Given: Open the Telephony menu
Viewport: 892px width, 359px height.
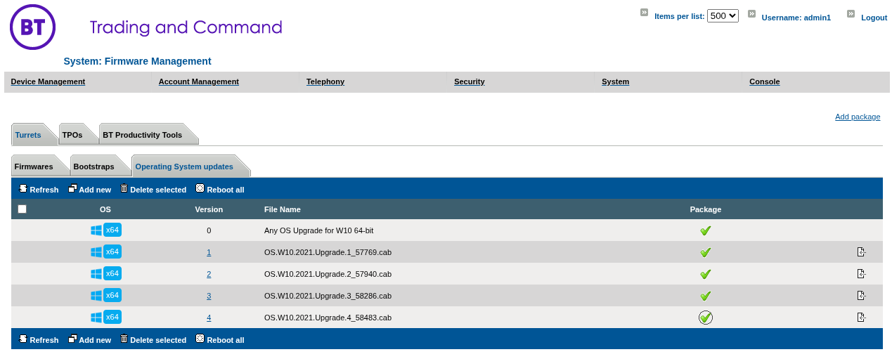Looking at the screenshot, I should pos(325,81).
